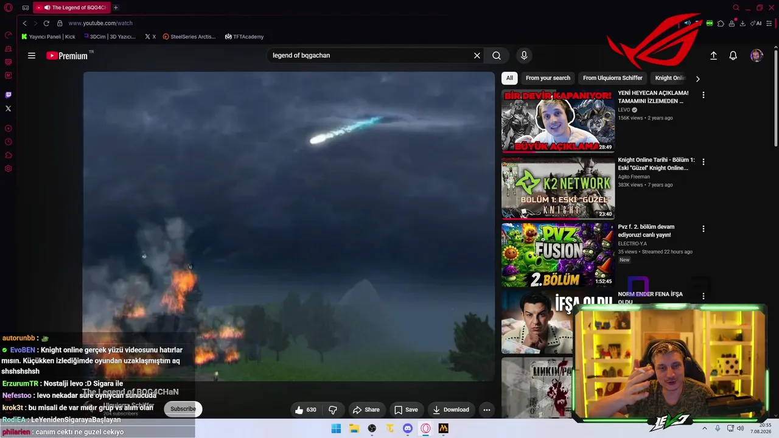Open Yayıncı Paneli | Kick bookmark
Screen dimensions: 779x438
click(48, 36)
